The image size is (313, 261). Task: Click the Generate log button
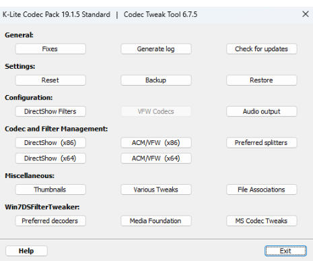point(156,49)
